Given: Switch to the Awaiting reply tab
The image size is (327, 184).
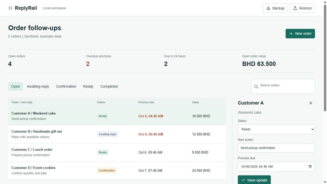Looking at the screenshot, I should (x=38, y=86).
